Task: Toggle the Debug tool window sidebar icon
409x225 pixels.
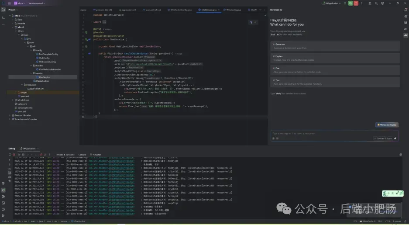Action: click(x=3, y=190)
